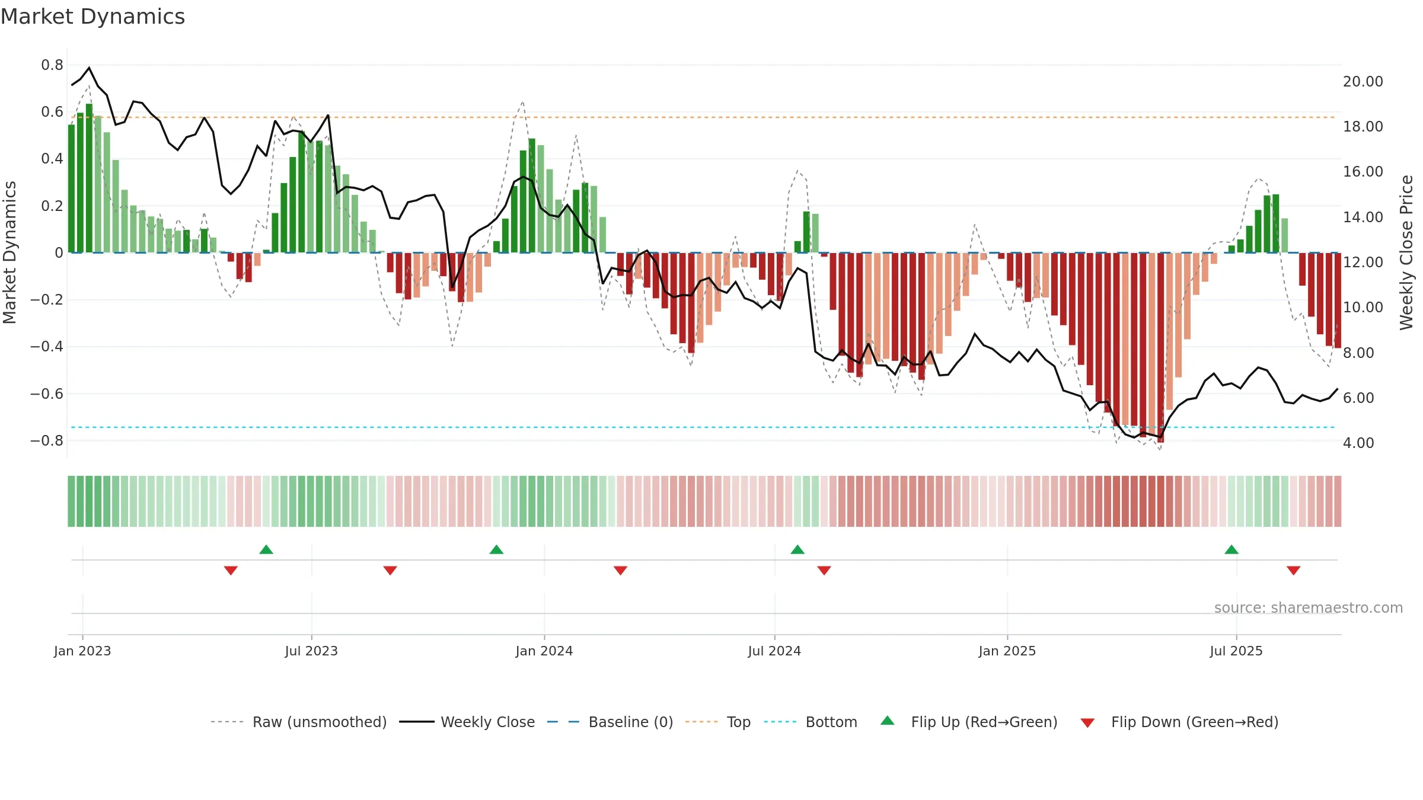Viewport: 1423px width, 800px height.
Task: Click the 6.00 price axis label
Action: tap(1358, 398)
